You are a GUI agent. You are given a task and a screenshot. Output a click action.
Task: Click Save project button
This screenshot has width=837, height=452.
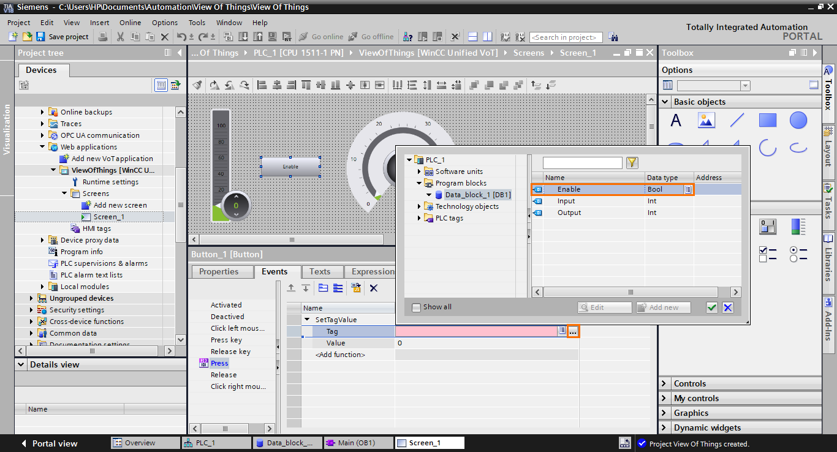(x=62, y=37)
